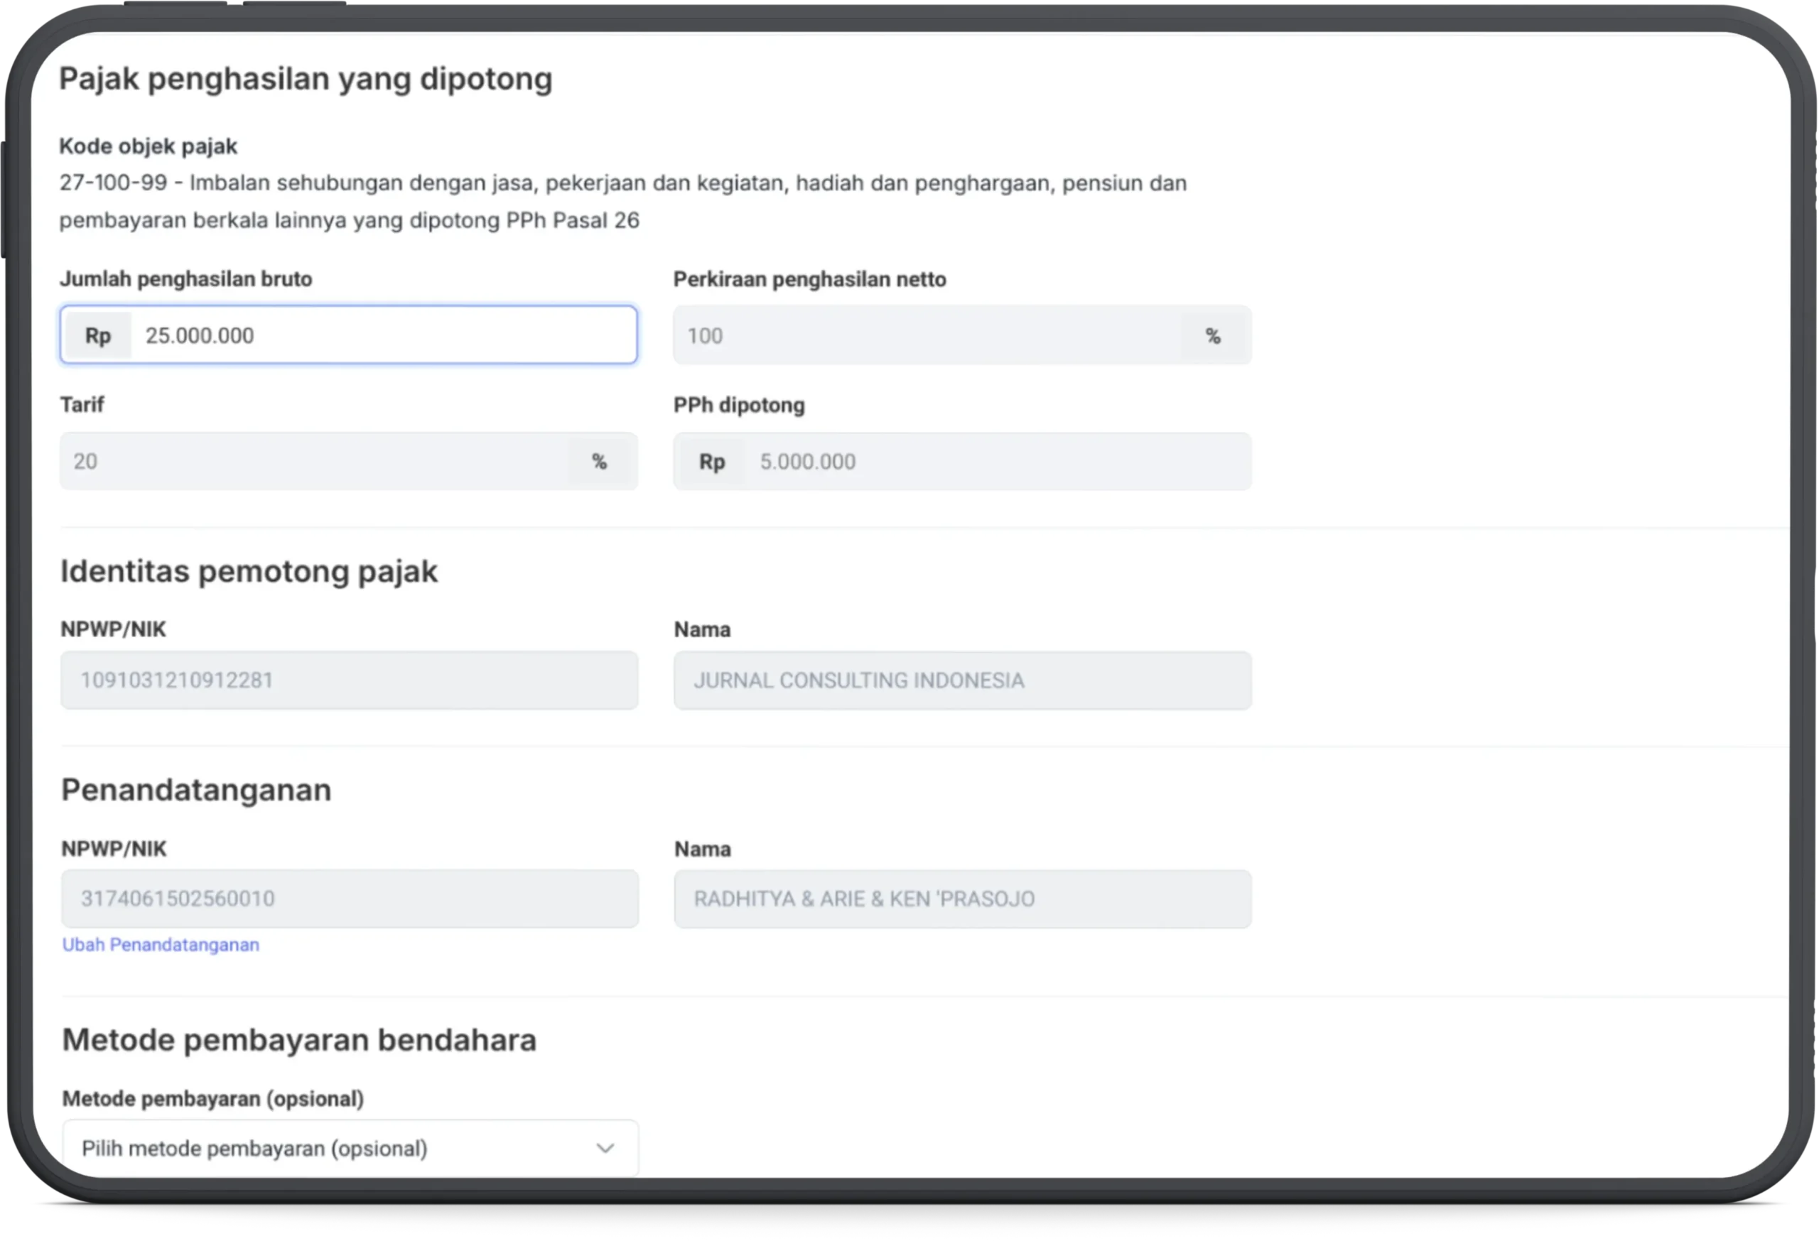Click the PPh dipotong amount field
This screenshot has width=1819, height=1241.
click(994, 462)
